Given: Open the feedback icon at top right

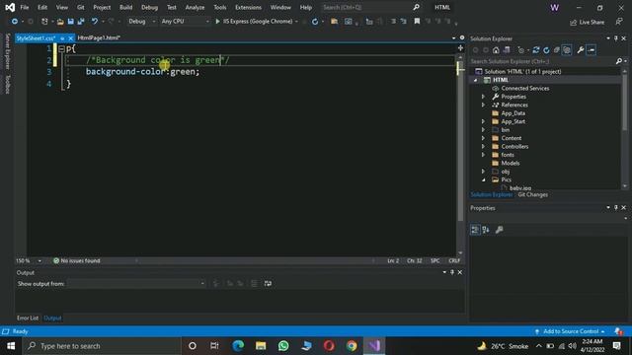Looking at the screenshot, I should [619, 22].
